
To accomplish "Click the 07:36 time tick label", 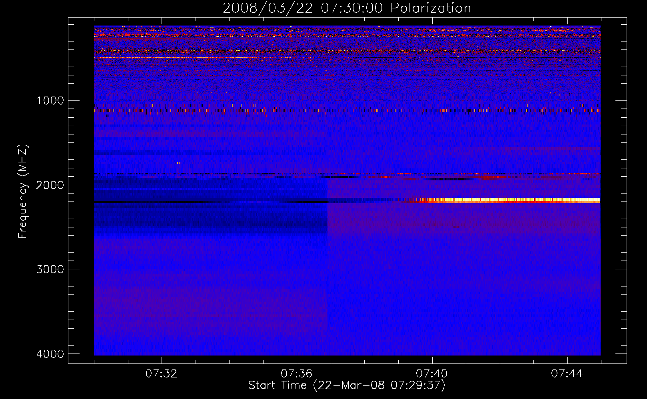I will coord(296,373).
